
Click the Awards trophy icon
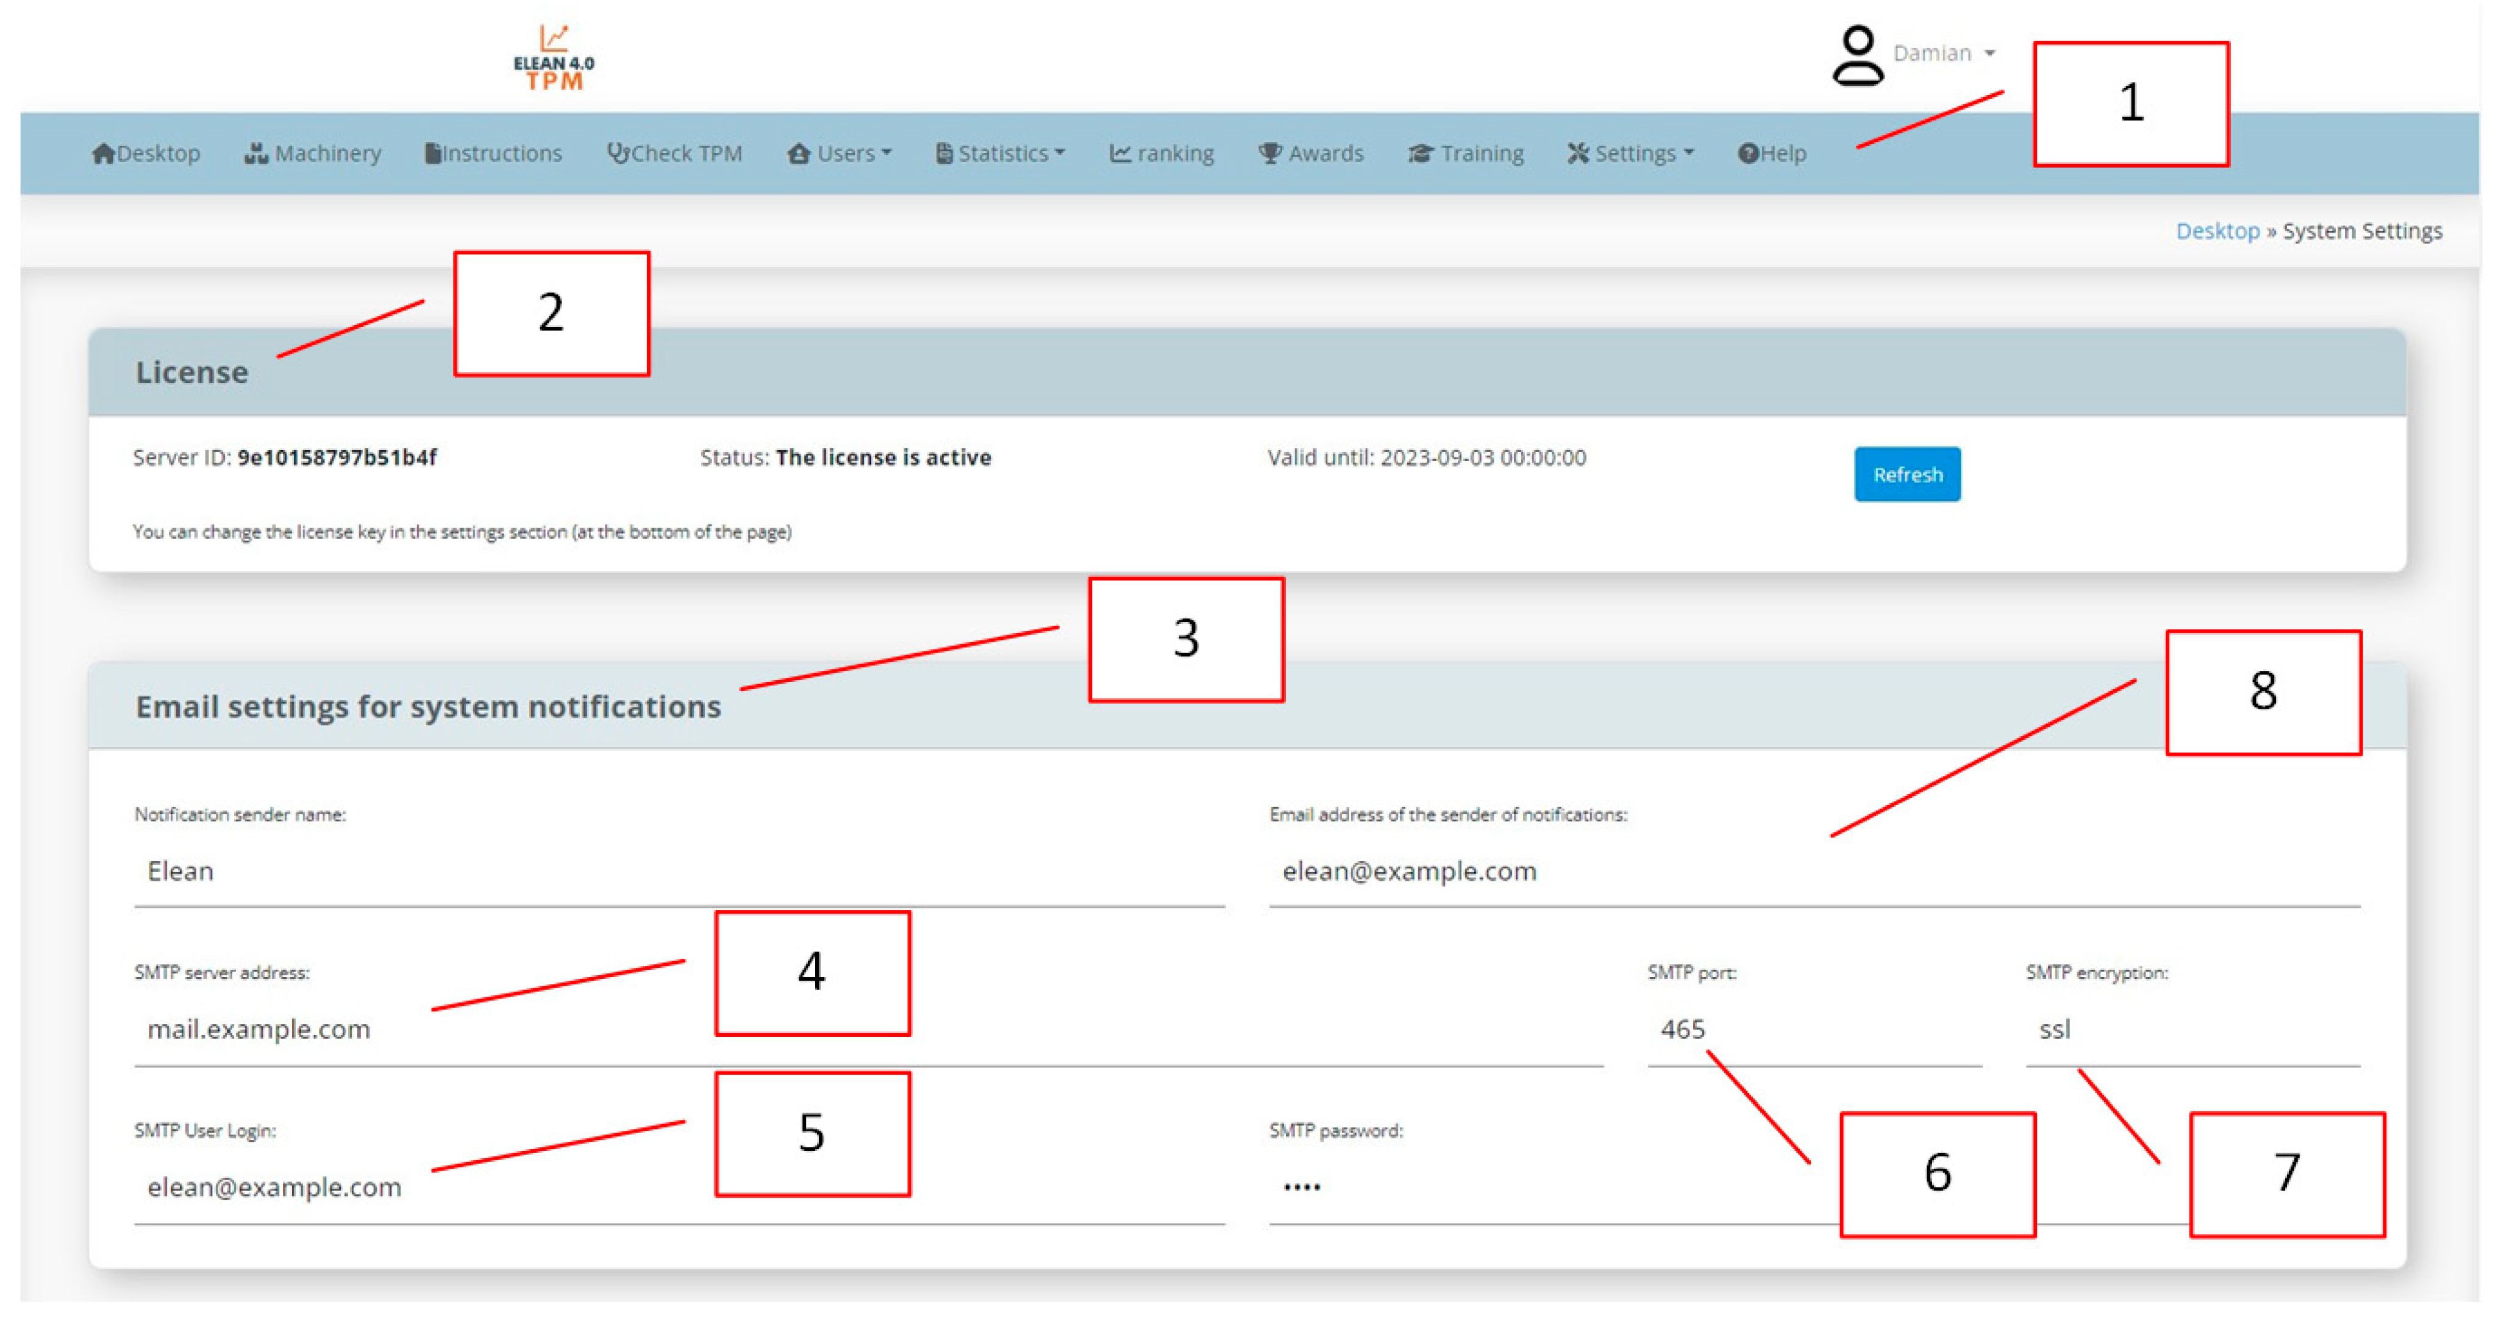click(1269, 154)
